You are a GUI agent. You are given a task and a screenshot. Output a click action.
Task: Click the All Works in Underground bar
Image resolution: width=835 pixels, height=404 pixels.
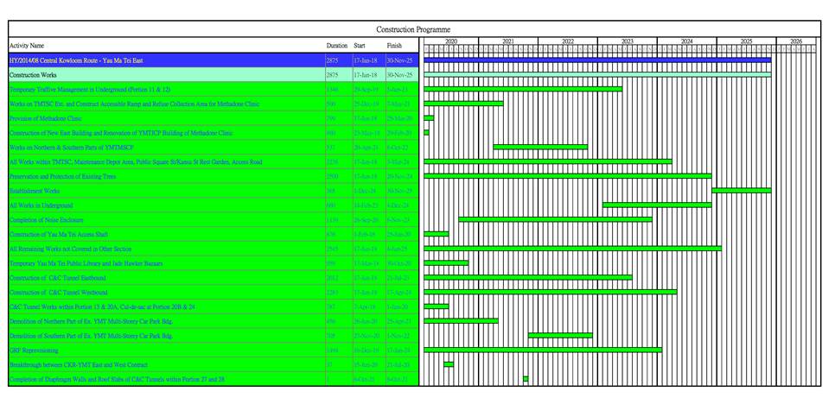point(656,205)
